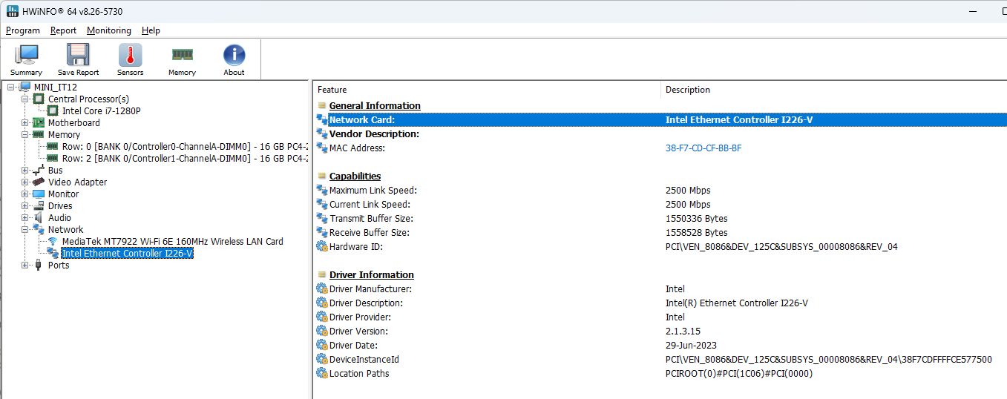Click the icon beside Hardware ID
This screenshot has width=1007, height=399.
point(321,246)
